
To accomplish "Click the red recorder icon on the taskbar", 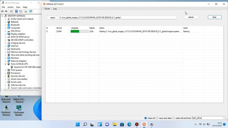I will [137, 124].
